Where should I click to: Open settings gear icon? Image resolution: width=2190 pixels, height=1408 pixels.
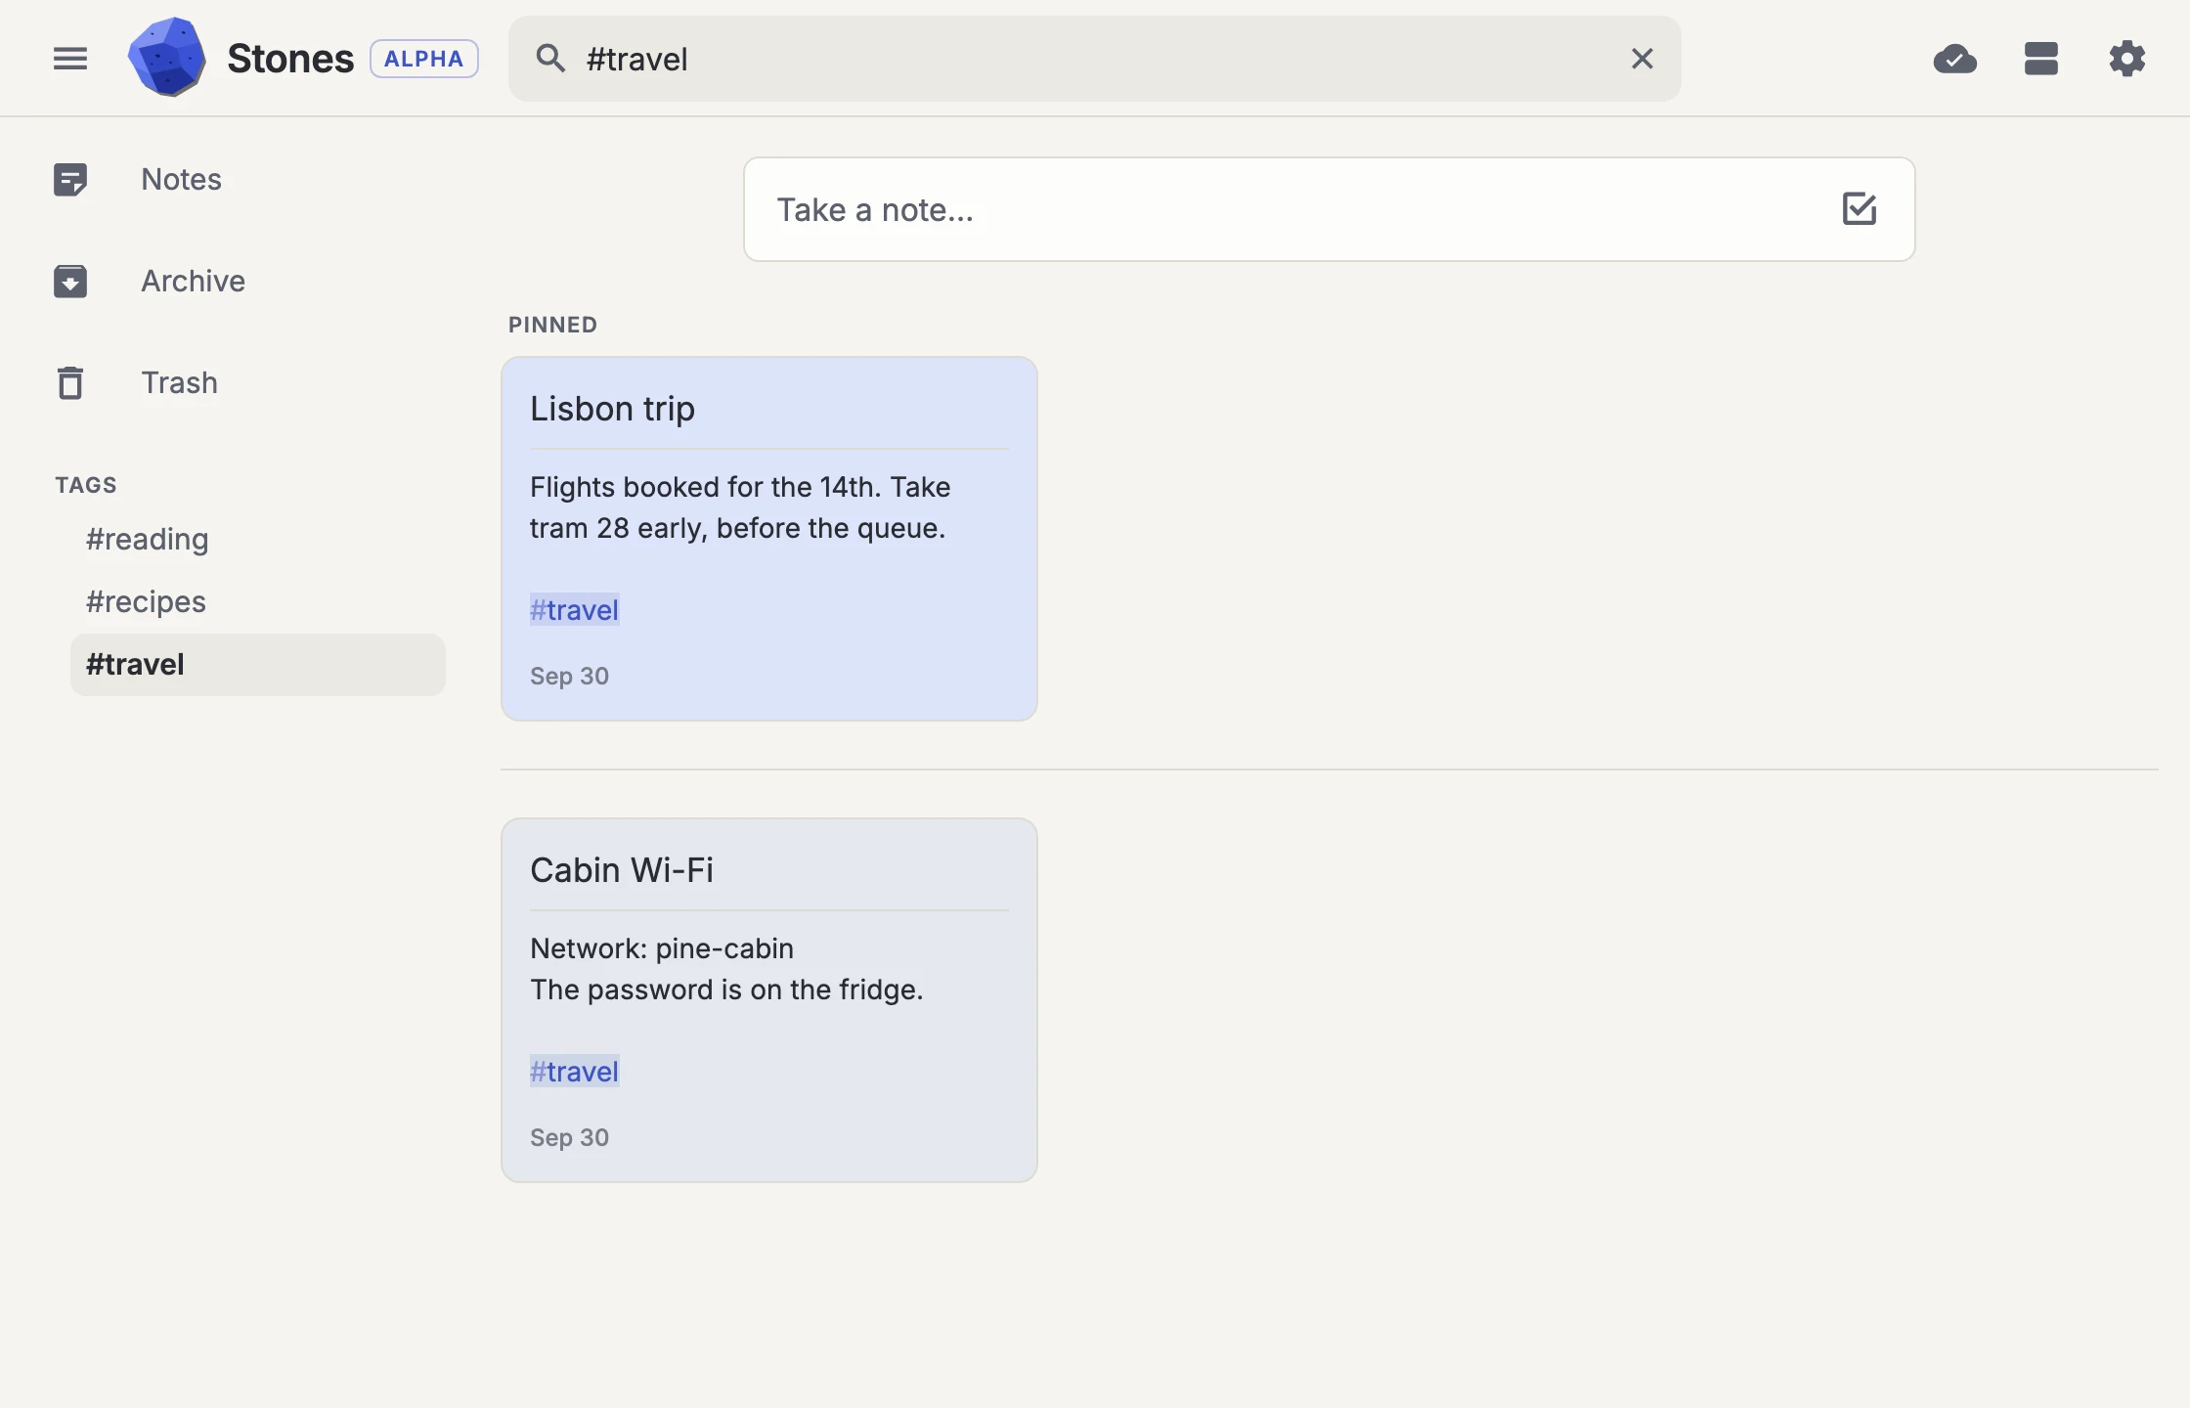click(2127, 59)
